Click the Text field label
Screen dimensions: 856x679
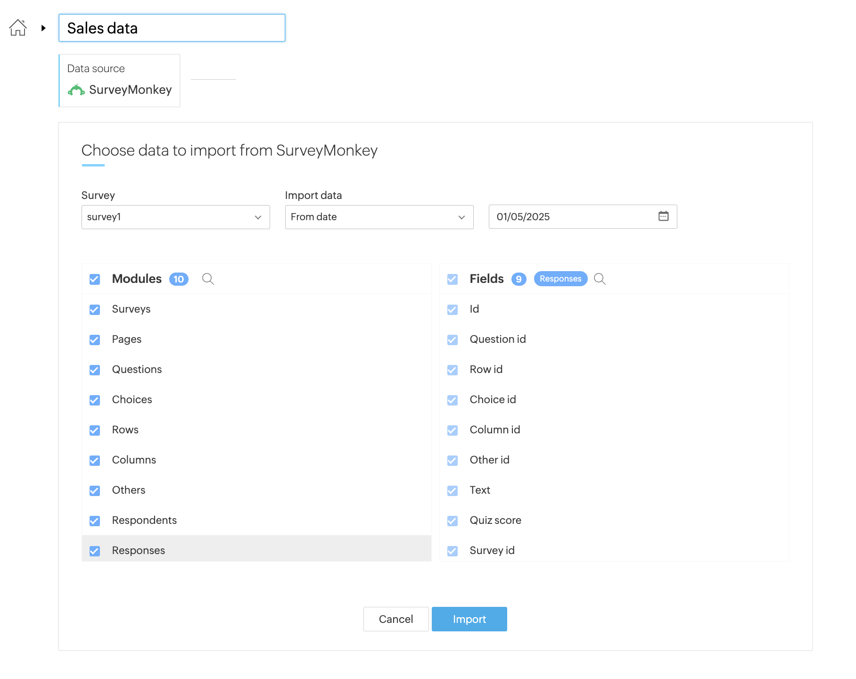[480, 490]
